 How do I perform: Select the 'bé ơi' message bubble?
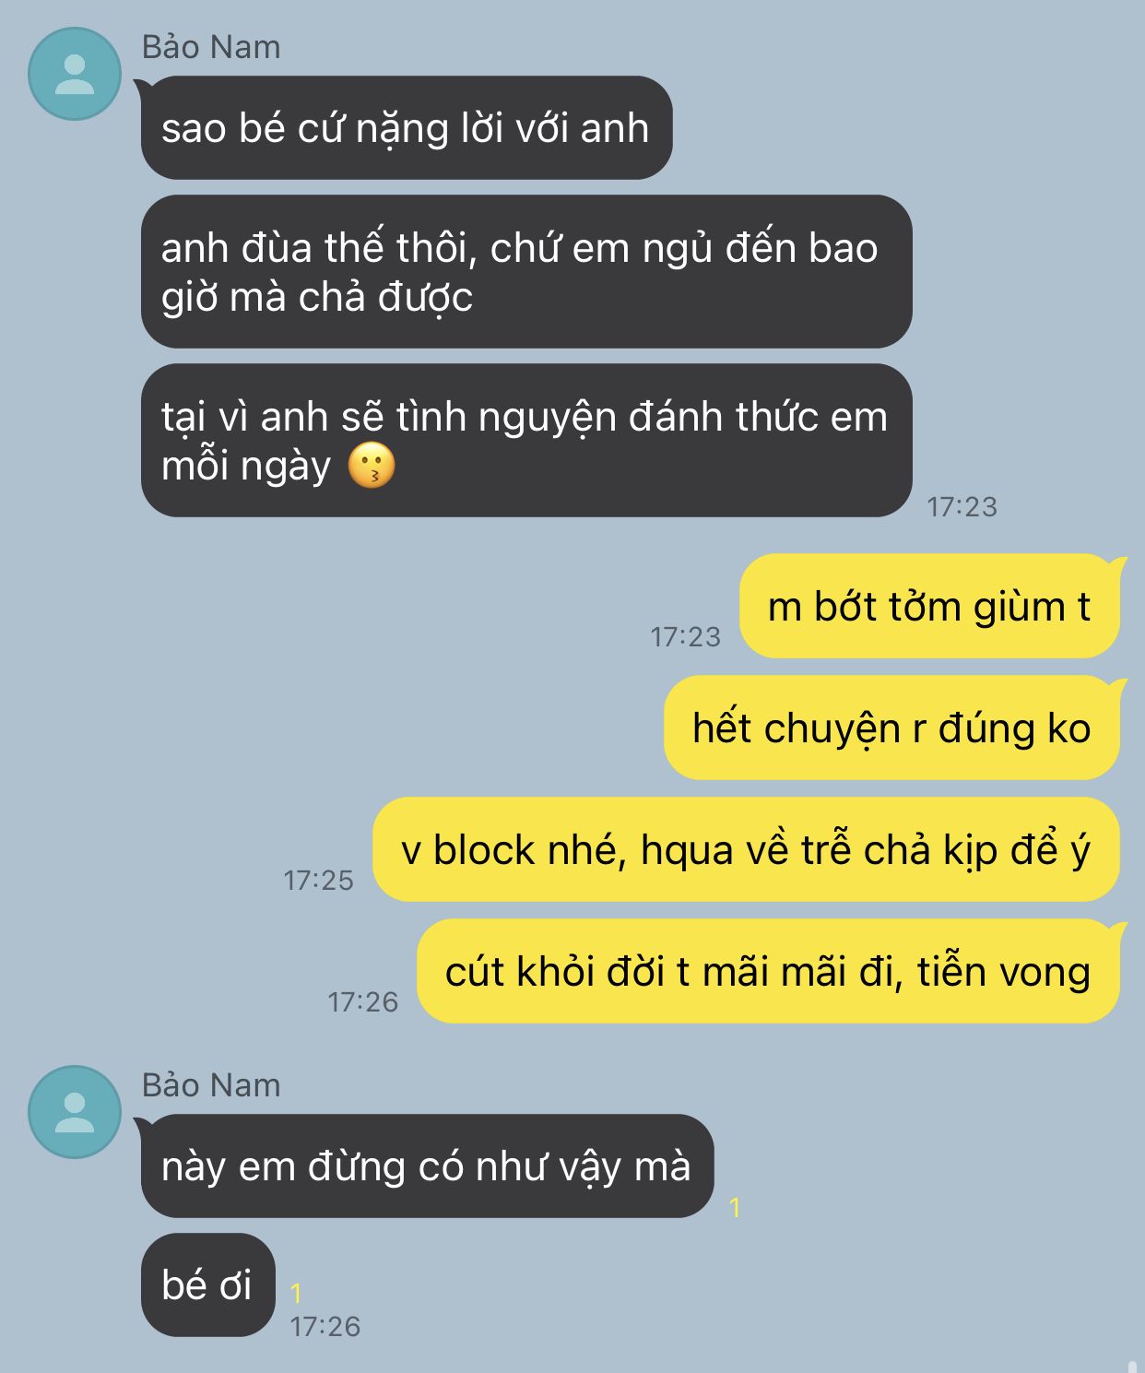[x=207, y=1284]
